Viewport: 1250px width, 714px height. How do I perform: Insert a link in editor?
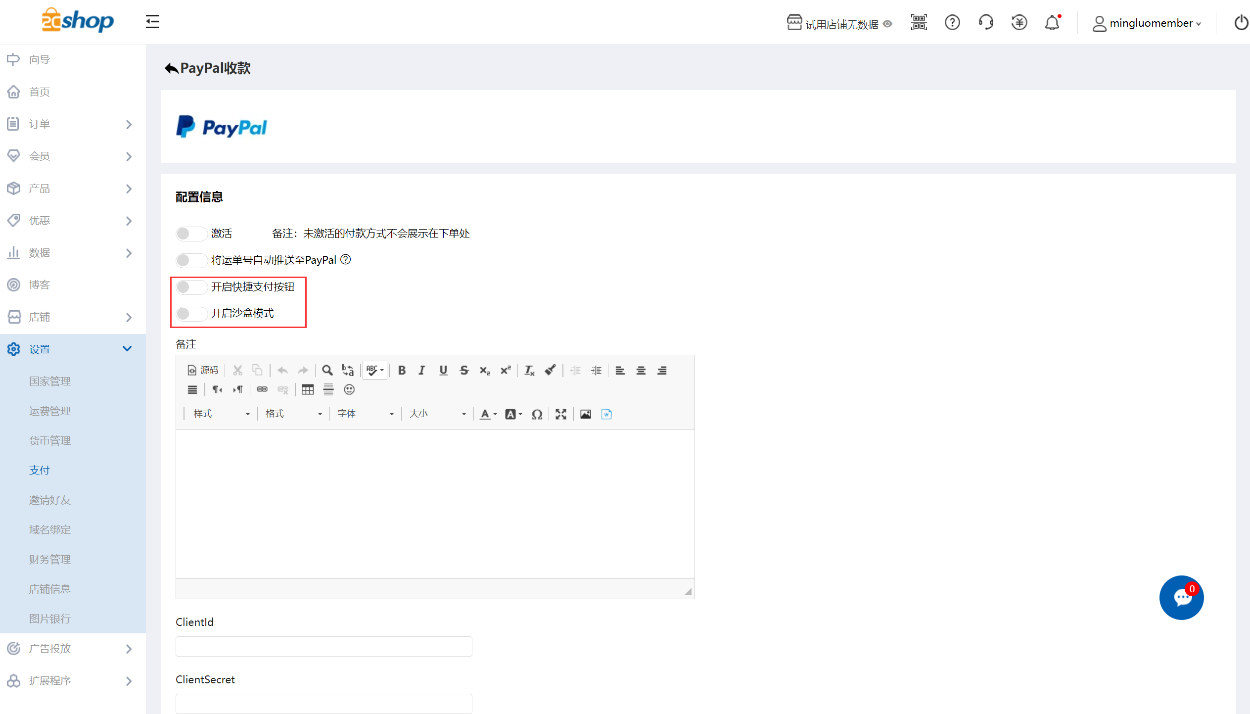pos(262,390)
